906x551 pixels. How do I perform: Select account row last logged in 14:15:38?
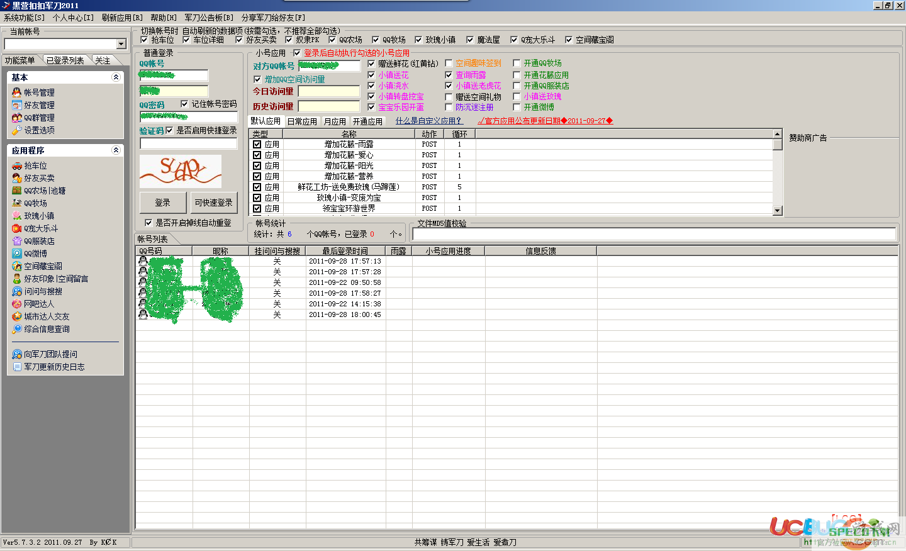517,304
